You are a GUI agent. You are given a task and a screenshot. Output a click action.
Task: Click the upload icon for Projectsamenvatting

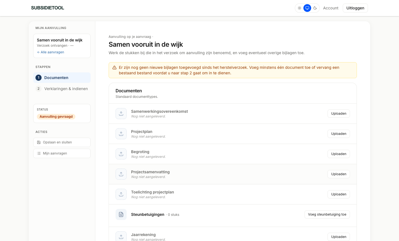click(x=121, y=174)
